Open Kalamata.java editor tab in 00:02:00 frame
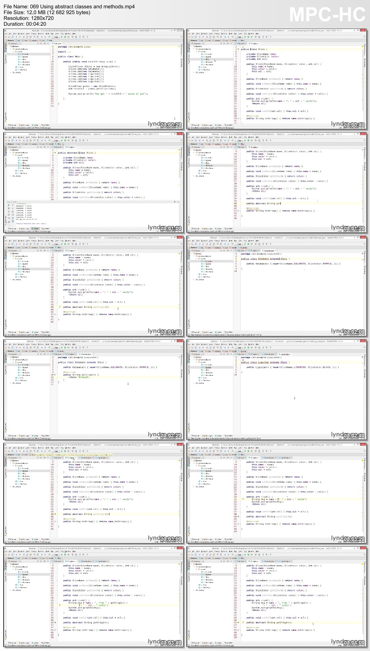 point(269,251)
